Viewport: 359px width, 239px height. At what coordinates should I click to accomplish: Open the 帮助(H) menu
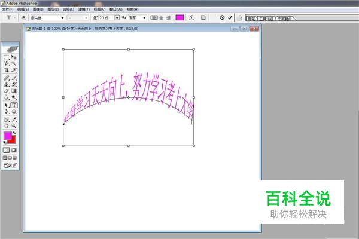pyautogui.click(x=132, y=10)
